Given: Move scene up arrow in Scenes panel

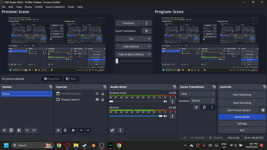Looking at the screenshot, I should (x=27, y=130).
